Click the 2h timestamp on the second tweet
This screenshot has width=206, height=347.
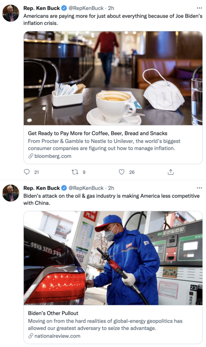pyautogui.click(x=111, y=188)
